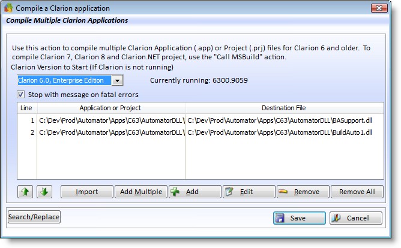Click line number 1 cell
This screenshot has height=248, width=401.
pos(27,120)
